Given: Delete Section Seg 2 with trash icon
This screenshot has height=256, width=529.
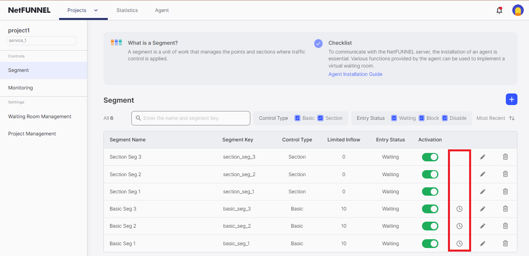Looking at the screenshot, I should point(505,174).
